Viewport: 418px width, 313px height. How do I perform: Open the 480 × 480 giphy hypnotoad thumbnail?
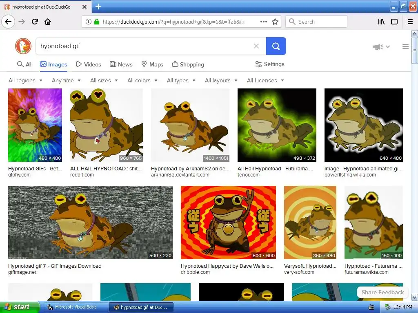[x=35, y=125]
